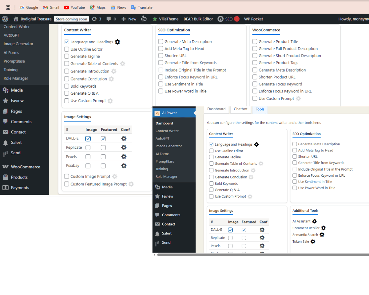
Task: Open the YouTube bookmark
Action: [x=74, y=7]
